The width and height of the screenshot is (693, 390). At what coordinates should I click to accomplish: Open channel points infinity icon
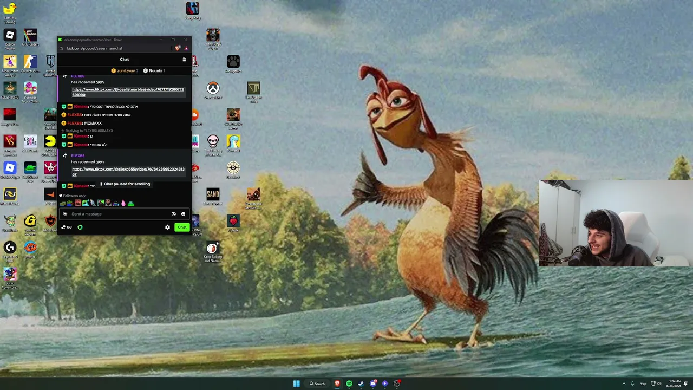(67, 227)
